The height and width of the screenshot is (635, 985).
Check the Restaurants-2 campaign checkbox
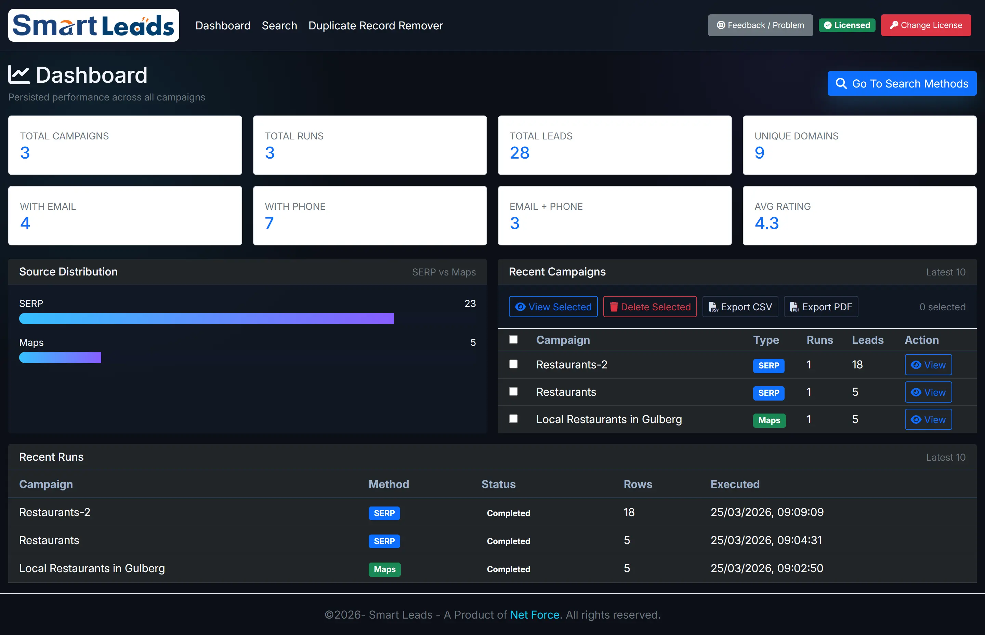513,364
